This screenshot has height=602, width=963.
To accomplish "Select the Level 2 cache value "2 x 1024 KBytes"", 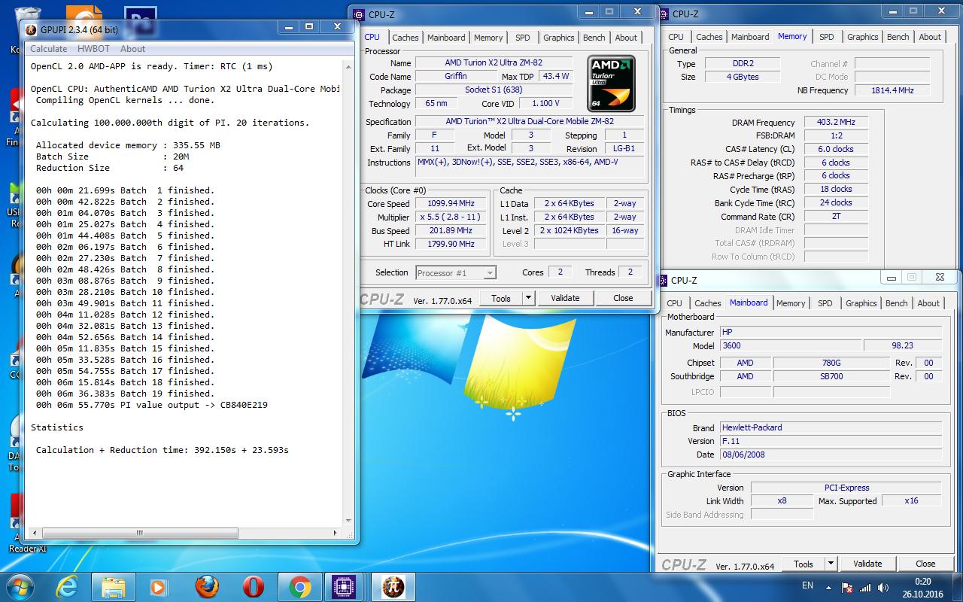I will [570, 231].
